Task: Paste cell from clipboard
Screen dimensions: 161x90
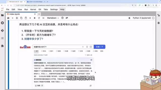Action: point(26,18)
